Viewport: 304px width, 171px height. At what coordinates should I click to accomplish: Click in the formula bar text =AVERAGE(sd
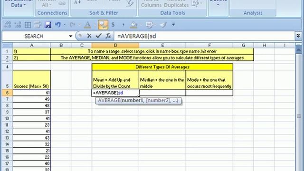[x=137, y=36]
